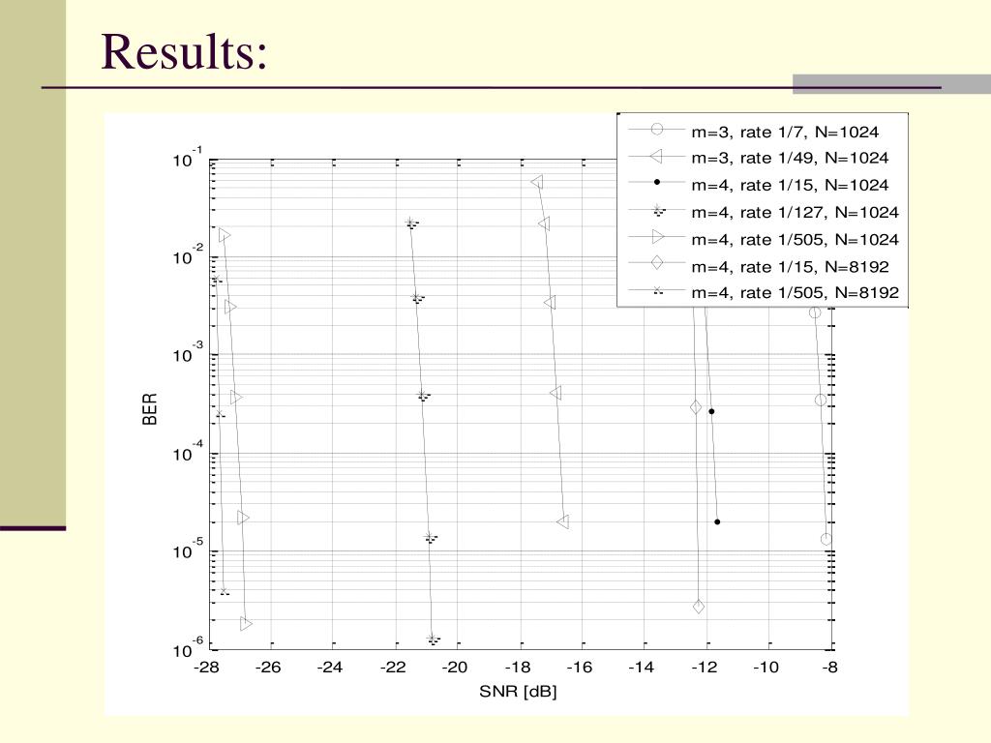Click the x-axis tick label '-18'

517,668
